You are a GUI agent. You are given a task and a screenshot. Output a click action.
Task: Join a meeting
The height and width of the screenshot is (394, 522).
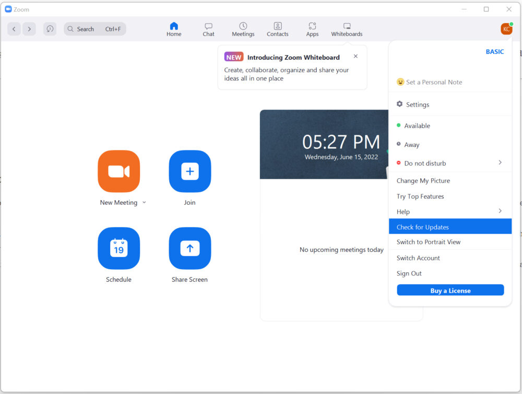(189, 171)
